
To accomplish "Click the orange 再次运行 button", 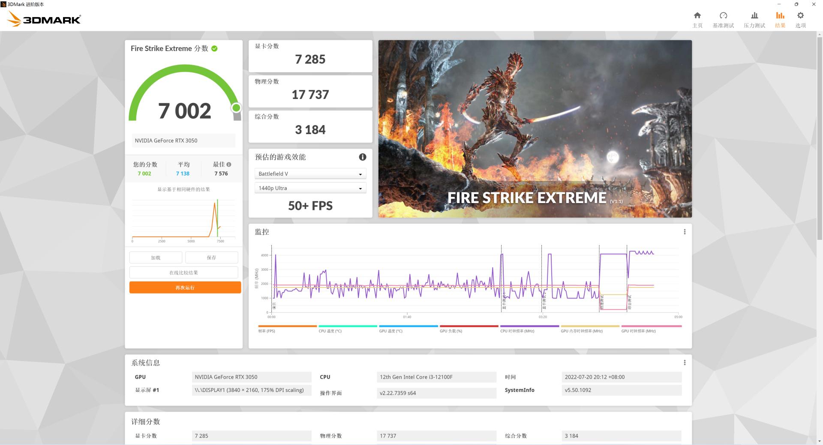I will (x=185, y=287).
